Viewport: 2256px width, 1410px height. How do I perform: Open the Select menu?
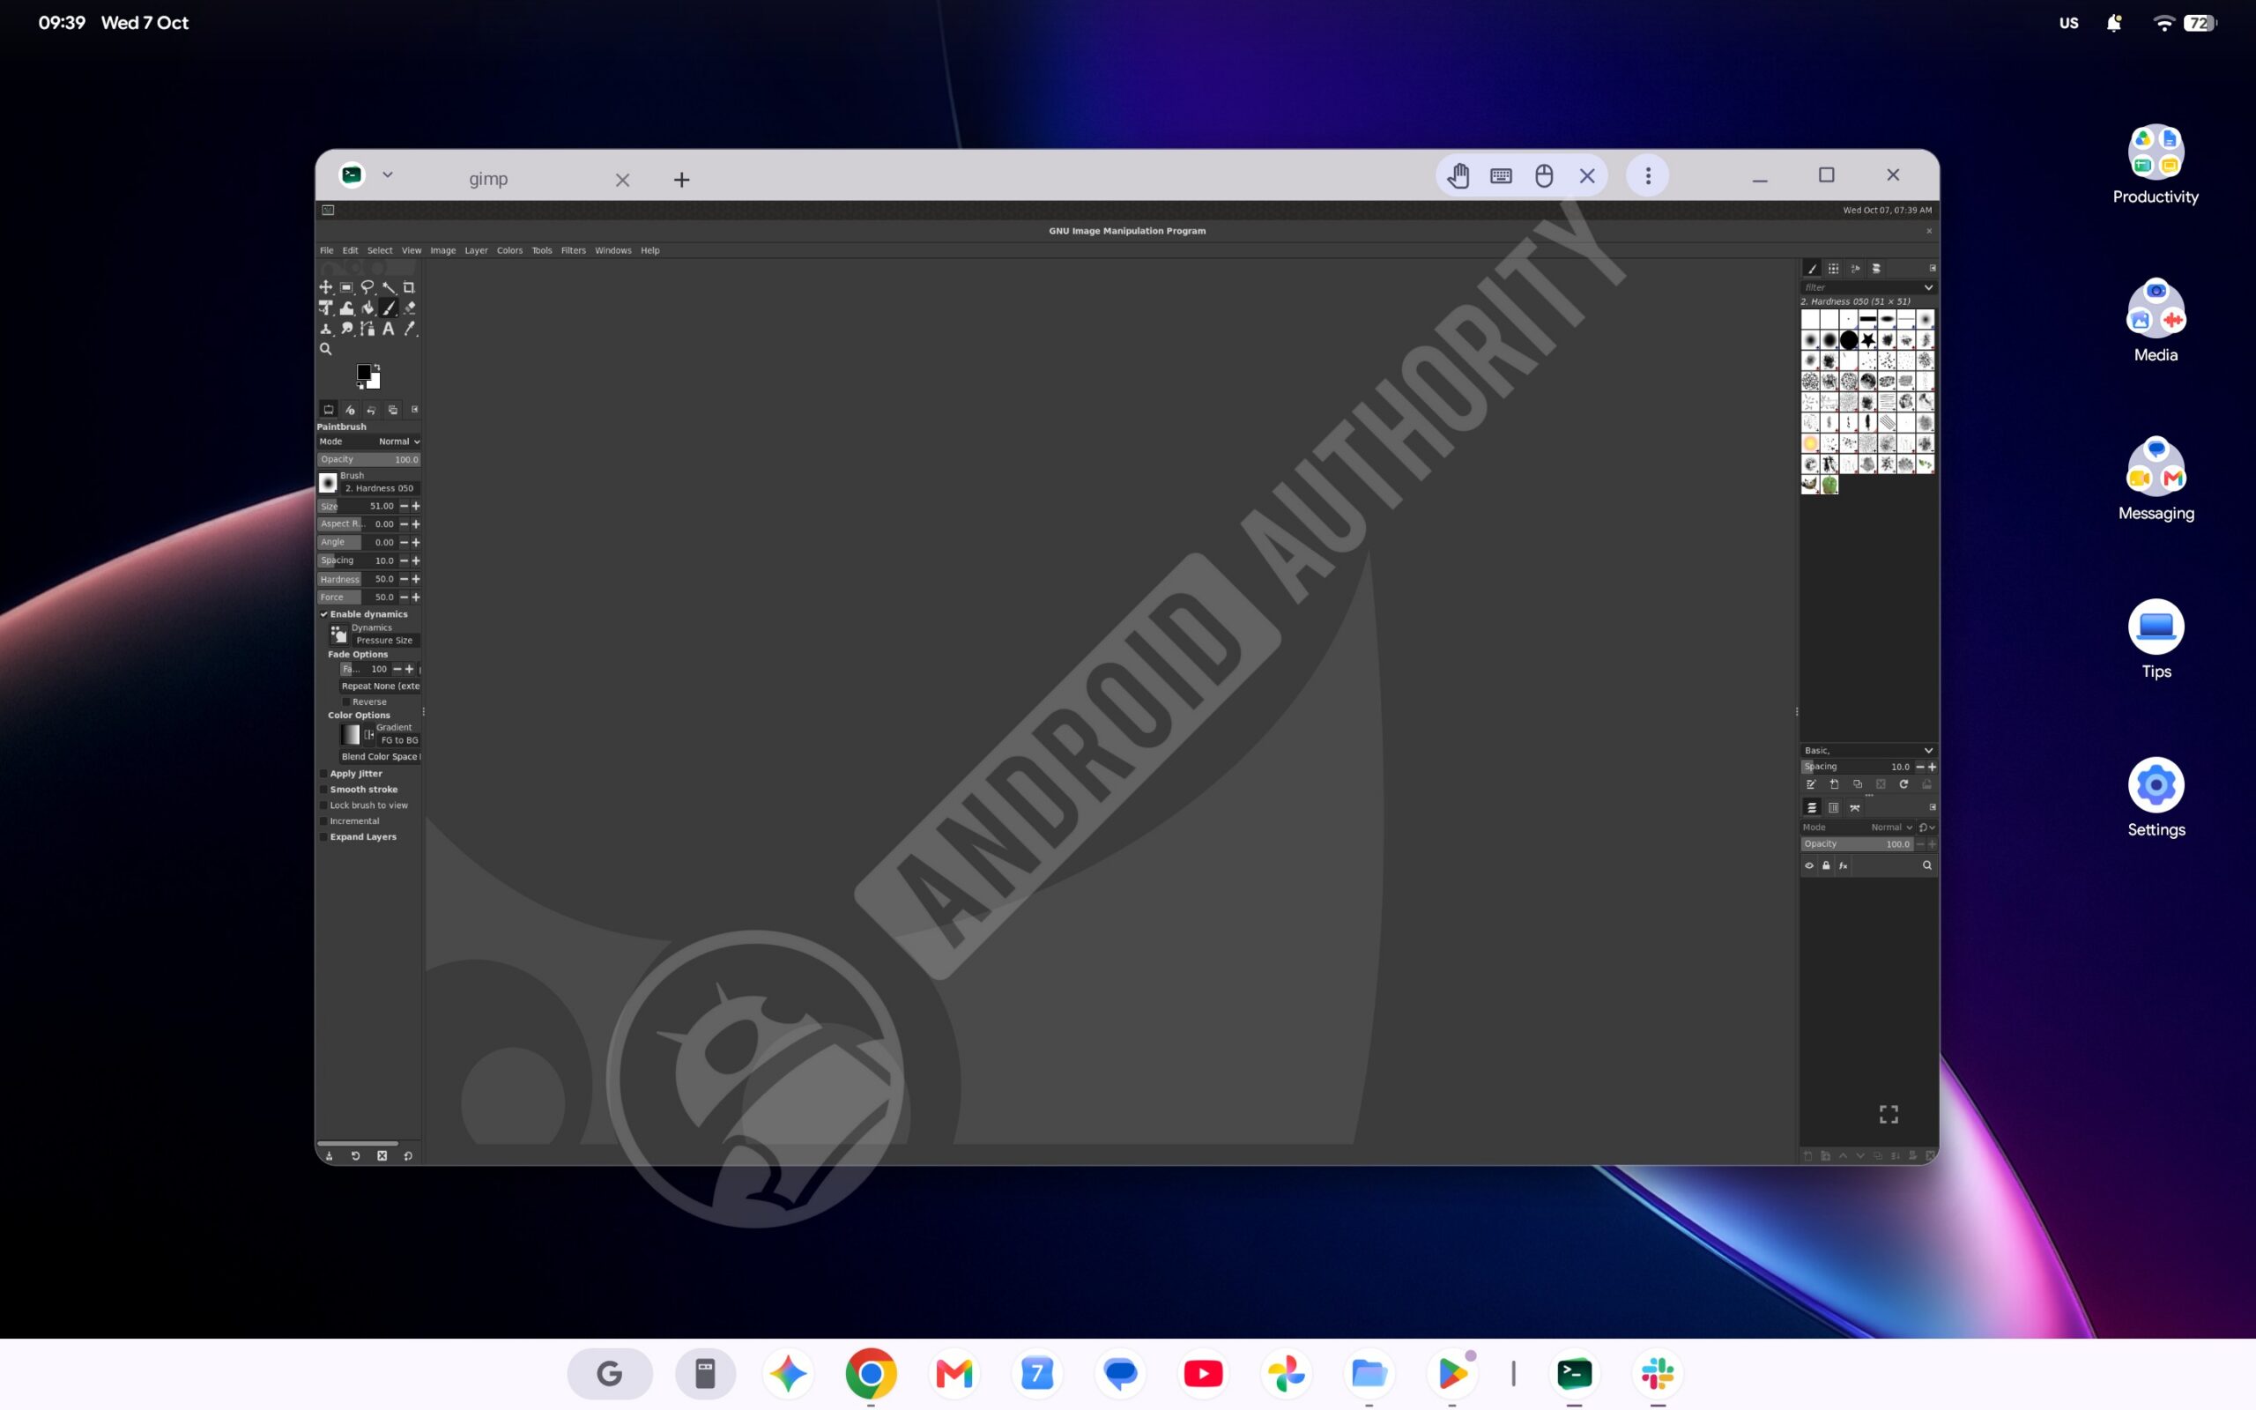click(x=380, y=251)
